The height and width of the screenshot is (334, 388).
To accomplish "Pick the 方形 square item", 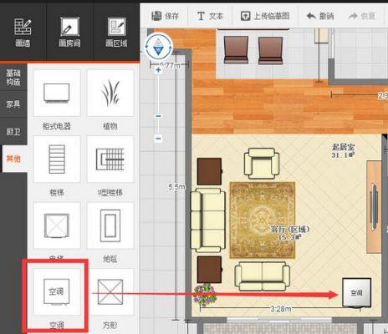I will (x=110, y=291).
